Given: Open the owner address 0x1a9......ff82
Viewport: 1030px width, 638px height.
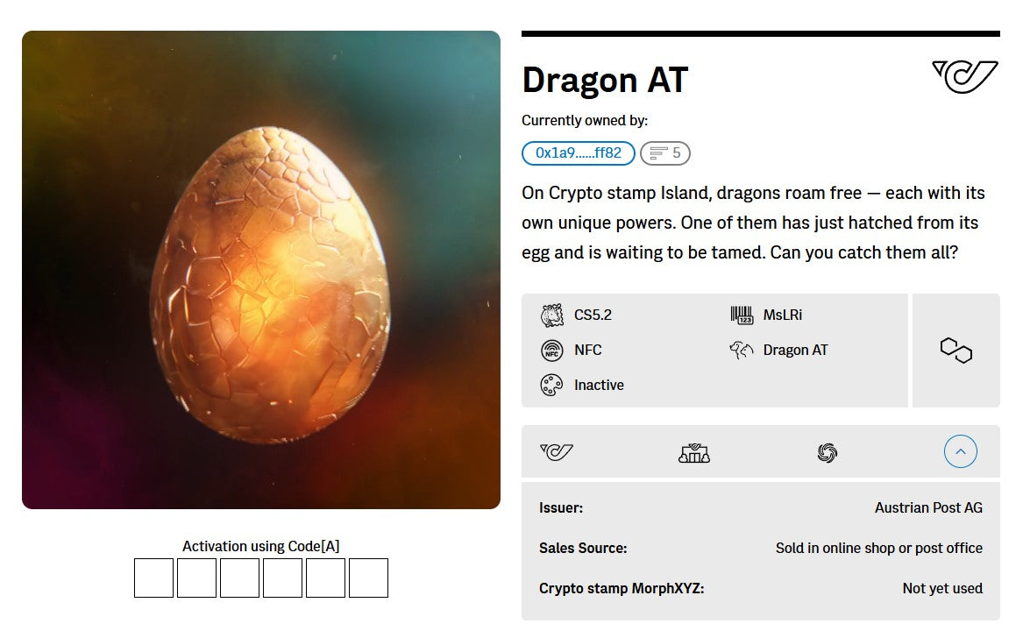Looking at the screenshot, I should click(579, 152).
